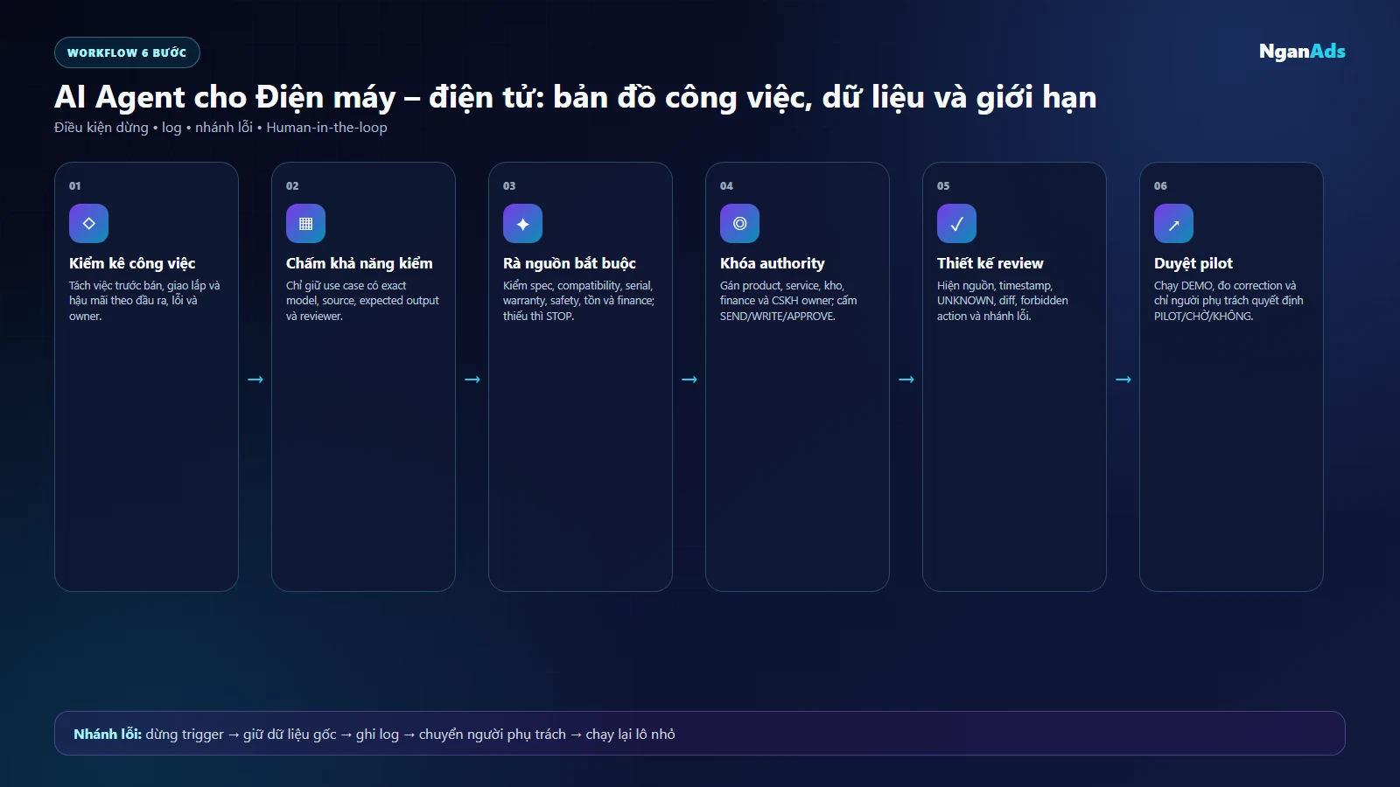Click description 'Kiểm spec, compatibility, serial'
The image size is (1400, 787).
click(x=578, y=301)
